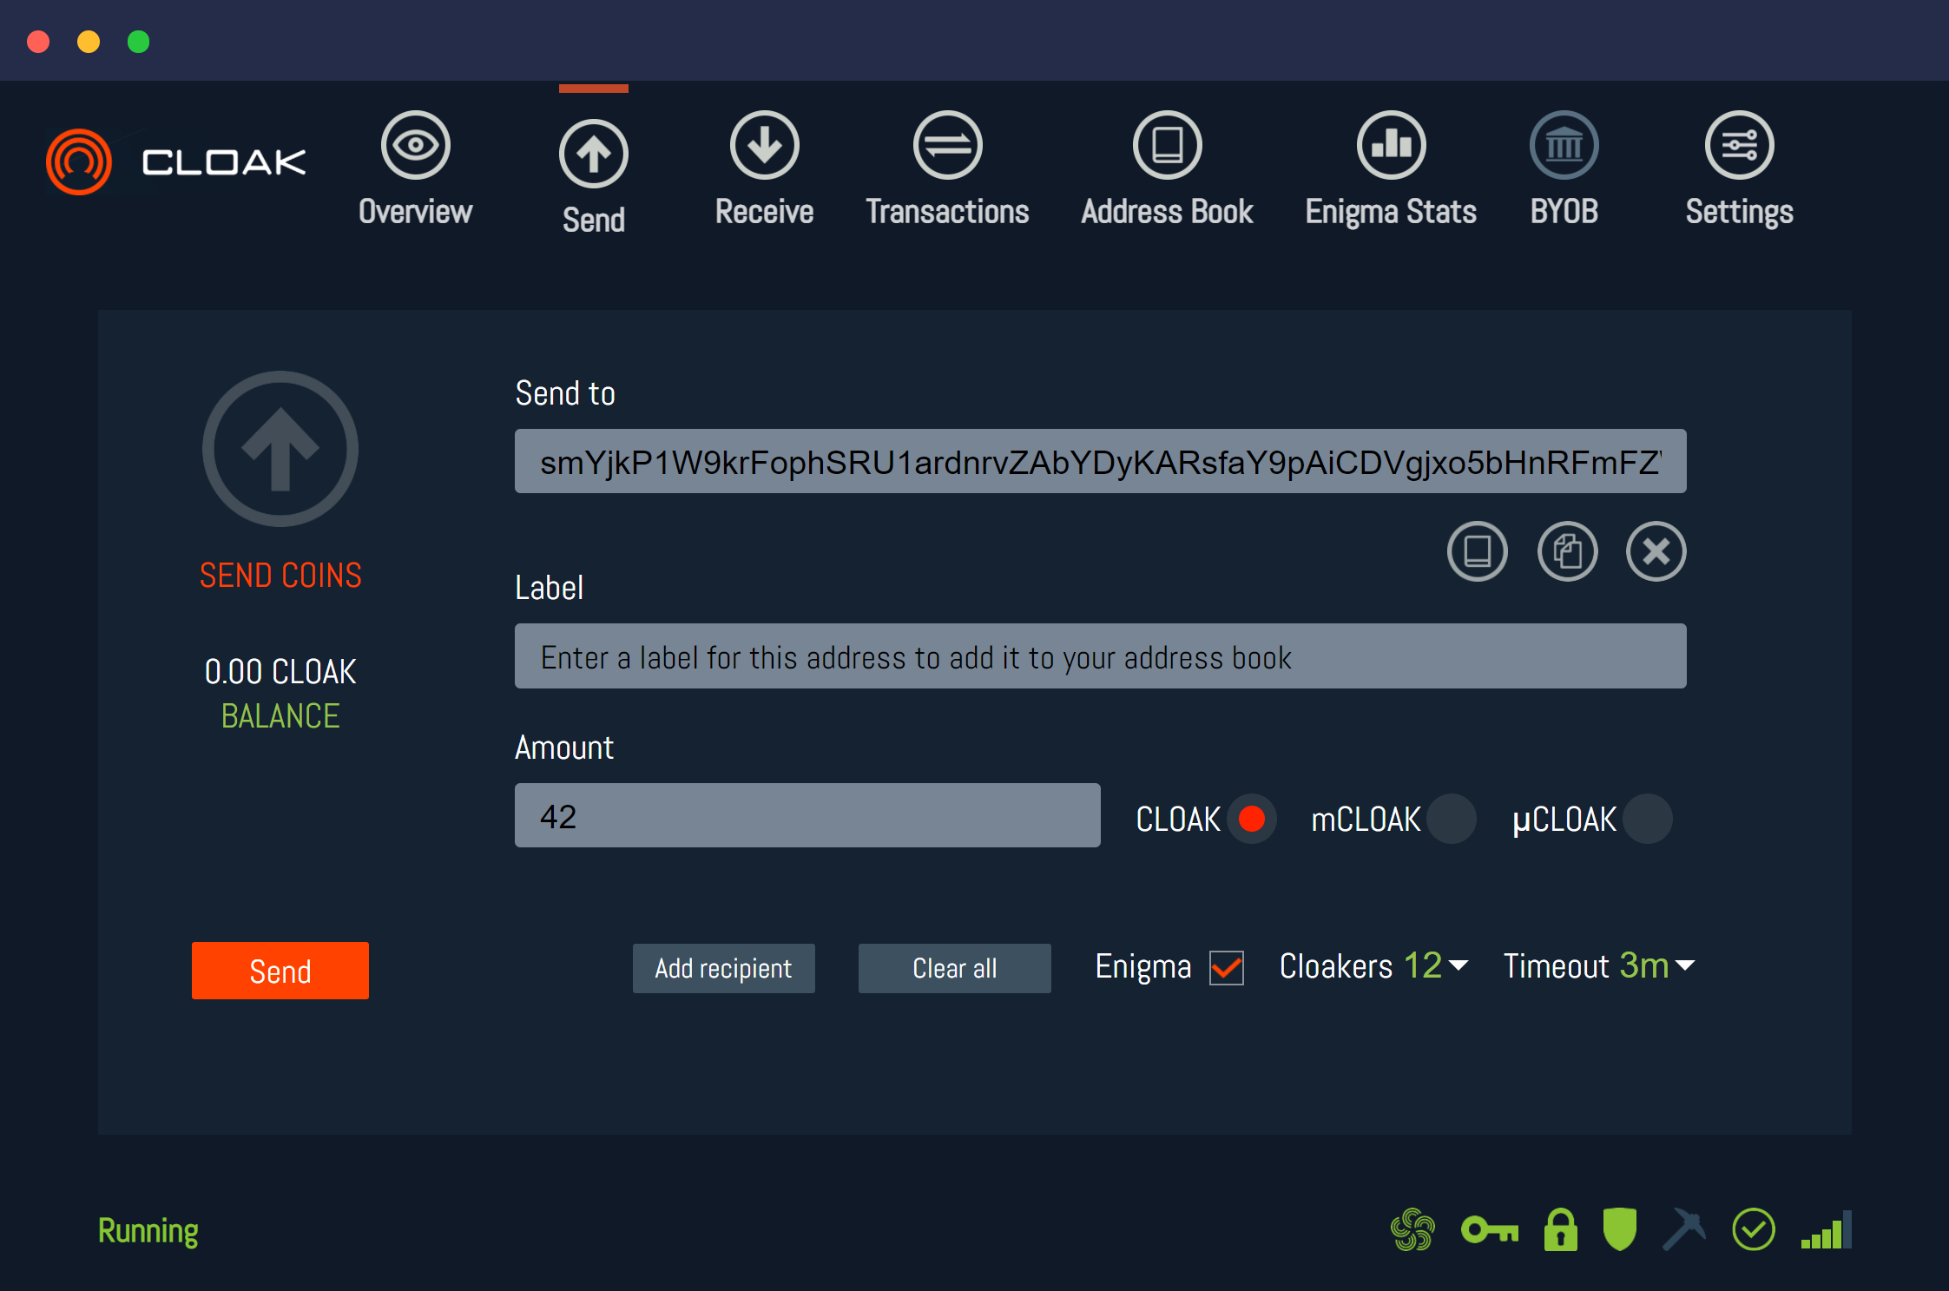Click the large Send Coins arrow graphic
The width and height of the screenshot is (1949, 1291).
[280, 449]
